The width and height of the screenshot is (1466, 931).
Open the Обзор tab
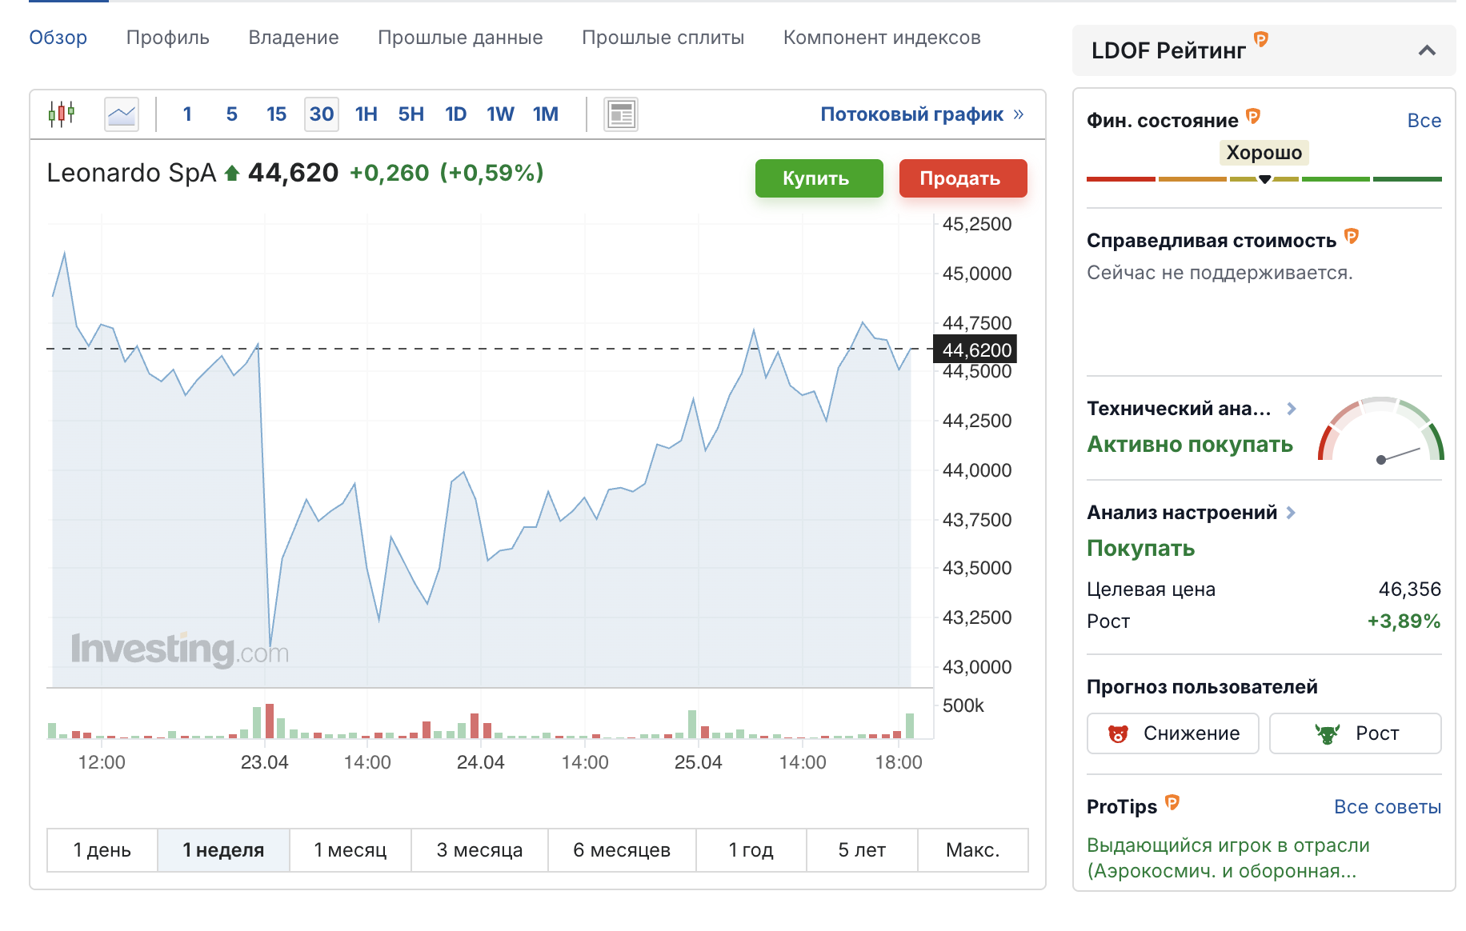tap(58, 38)
